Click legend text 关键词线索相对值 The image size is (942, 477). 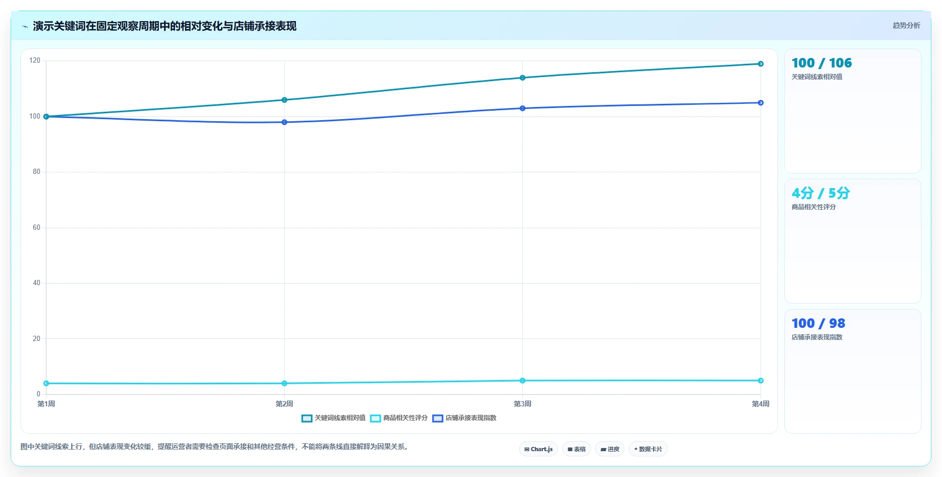(340, 418)
